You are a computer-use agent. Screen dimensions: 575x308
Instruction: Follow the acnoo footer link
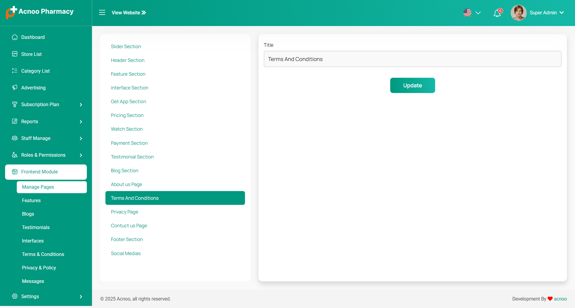point(560,299)
